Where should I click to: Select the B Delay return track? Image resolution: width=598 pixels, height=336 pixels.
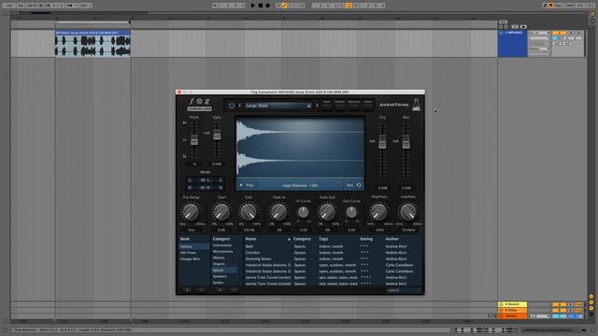(513, 310)
